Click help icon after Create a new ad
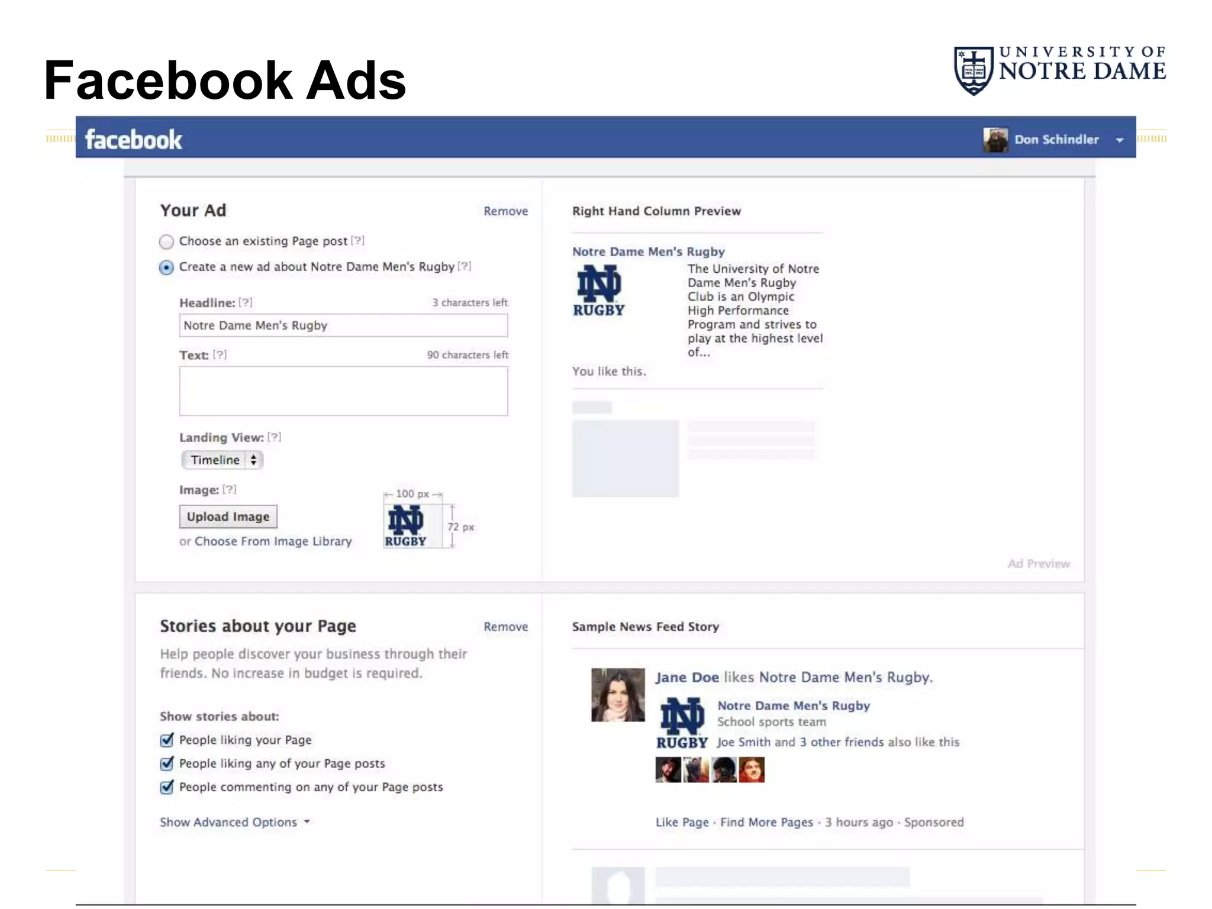The height and width of the screenshot is (909, 1212). tap(465, 266)
